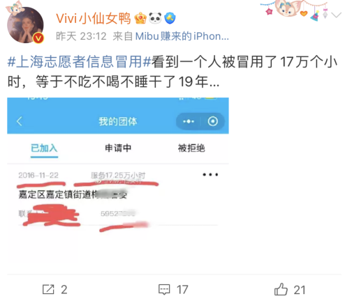The image size is (352, 301).
Task: Click the blue shield hammer badge
Action: pos(170,18)
